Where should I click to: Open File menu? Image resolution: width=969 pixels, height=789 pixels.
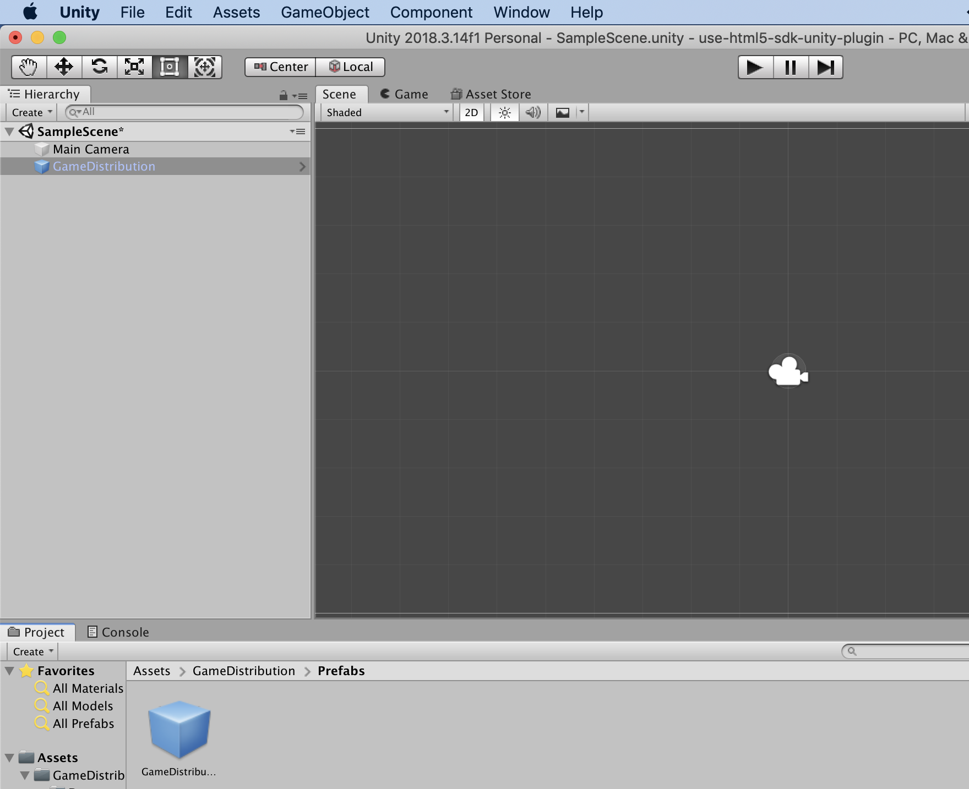pyautogui.click(x=133, y=12)
